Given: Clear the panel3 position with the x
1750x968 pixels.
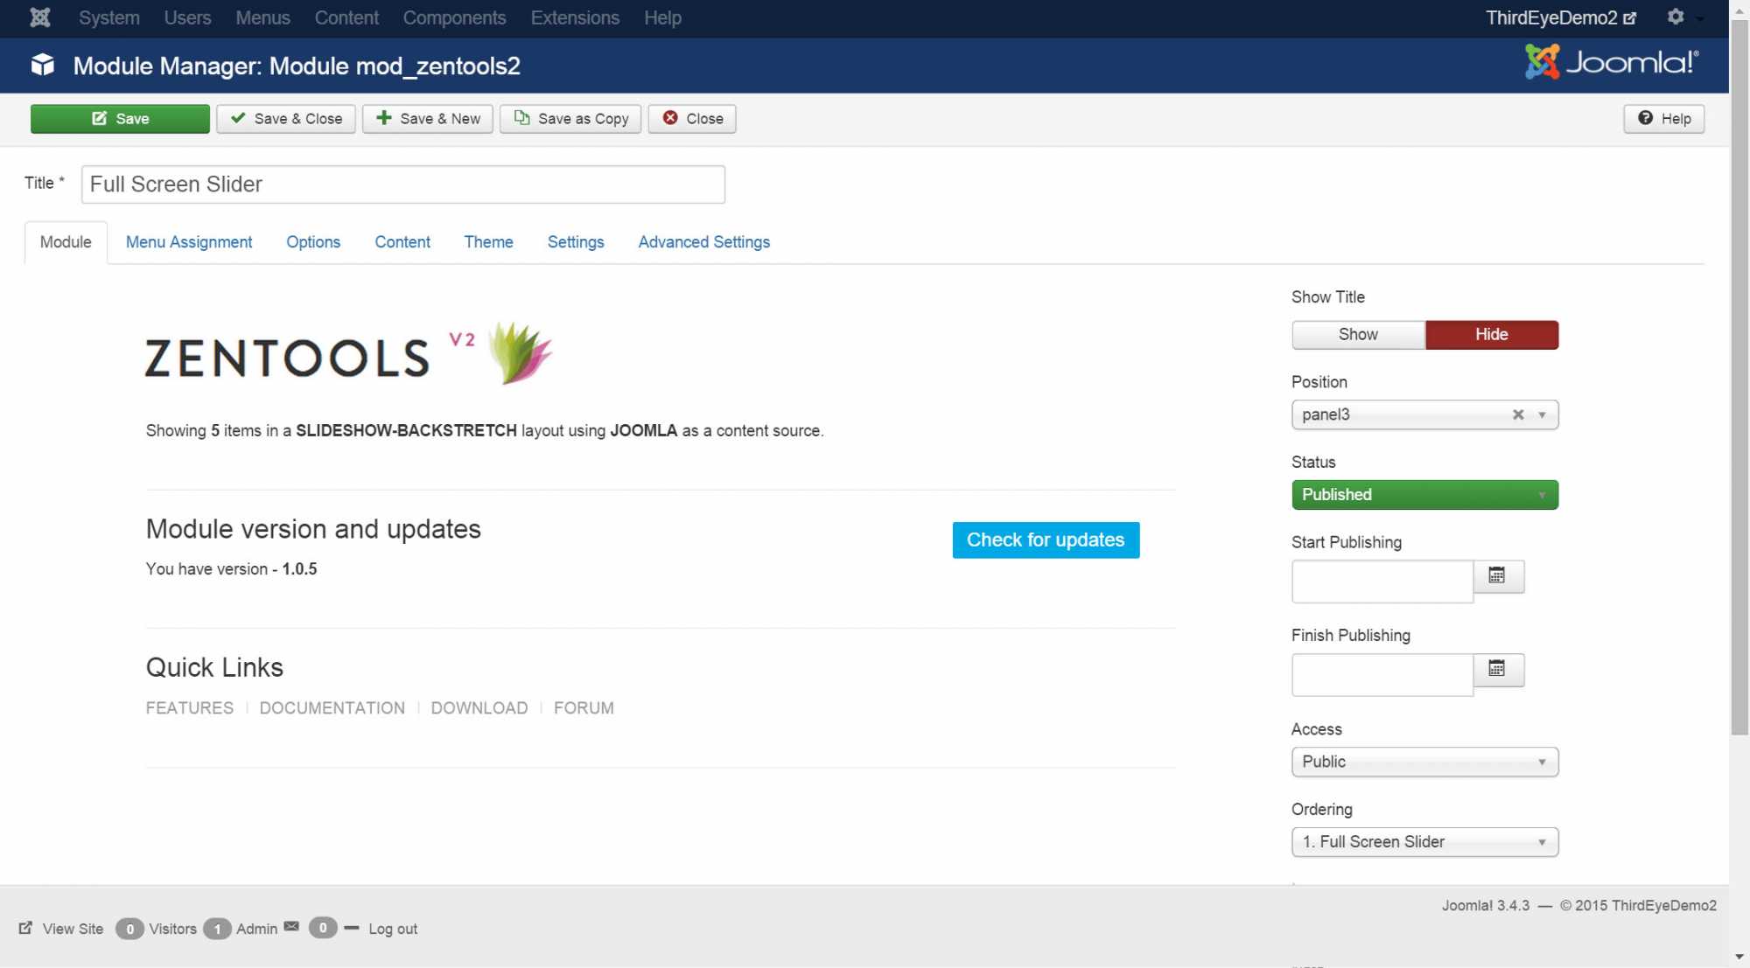Looking at the screenshot, I should tap(1518, 414).
